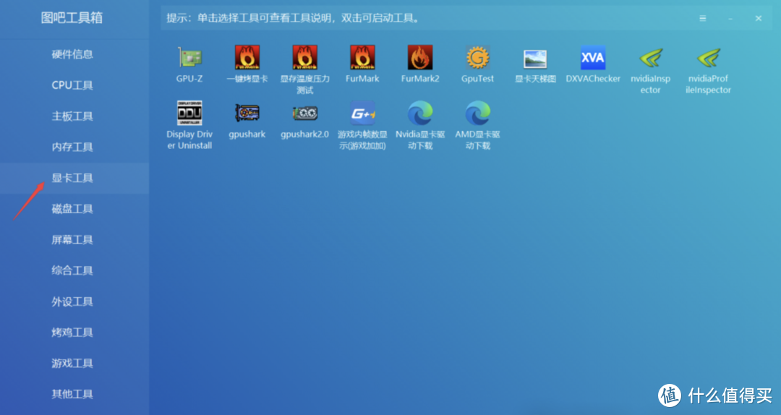Open the 硬件信息 category
Screen dimensions: 781x415
point(74,54)
